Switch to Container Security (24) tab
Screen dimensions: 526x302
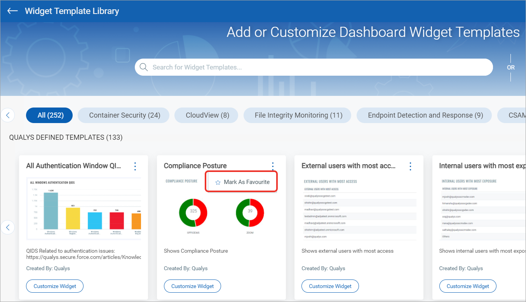tap(124, 115)
